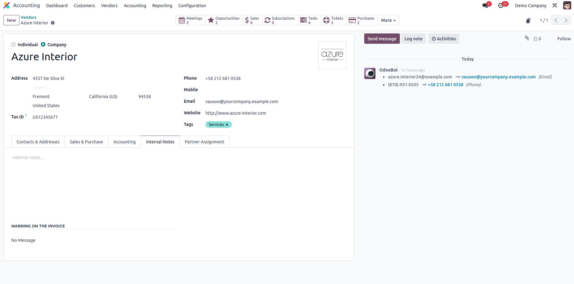Screen dimensions: 574x284
Task: Click the Follow button
Action: tap(564, 39)
